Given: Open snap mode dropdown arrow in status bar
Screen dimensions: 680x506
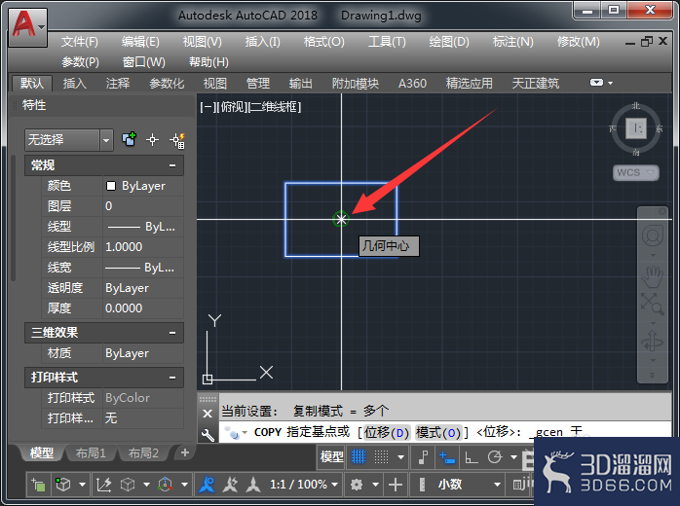Looking at the screenshot, I should coord(401,457).
